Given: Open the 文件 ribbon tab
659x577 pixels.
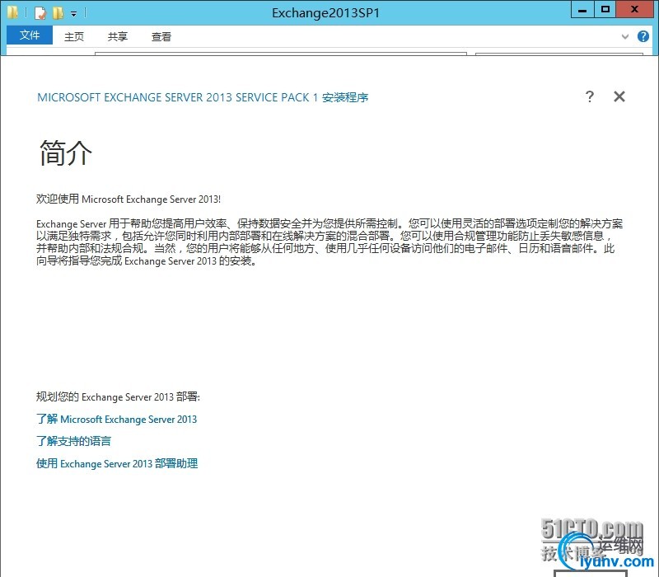Looking at the screenshot, I should tap(30, 35).
